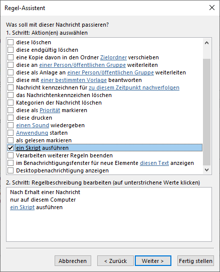Tick 'diese drucken' checkbox
Screen dimensions: 220x272
click(x=11, y=118)
